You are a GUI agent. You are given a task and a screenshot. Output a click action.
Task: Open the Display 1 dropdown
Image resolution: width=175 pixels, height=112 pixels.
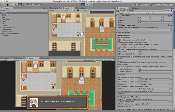point(6,60)
